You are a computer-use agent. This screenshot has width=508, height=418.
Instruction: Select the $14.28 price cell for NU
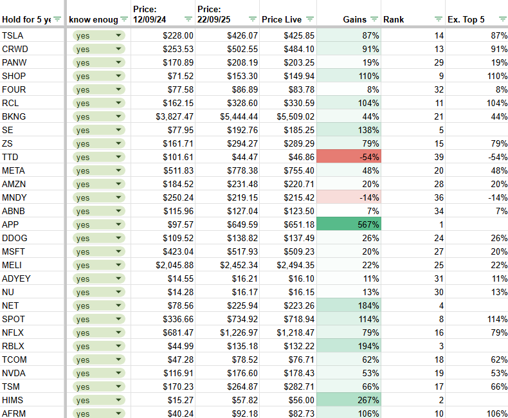coord(163,292)
